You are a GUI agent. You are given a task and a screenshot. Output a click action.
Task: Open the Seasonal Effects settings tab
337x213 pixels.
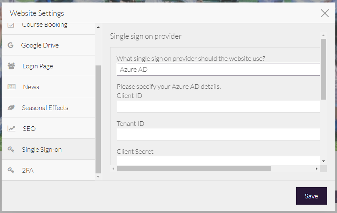point(45,108)
